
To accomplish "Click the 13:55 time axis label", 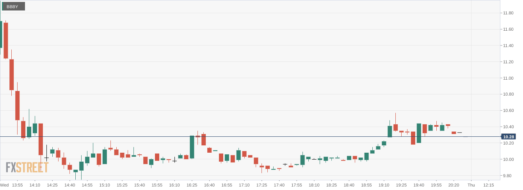I will point(17,185).
